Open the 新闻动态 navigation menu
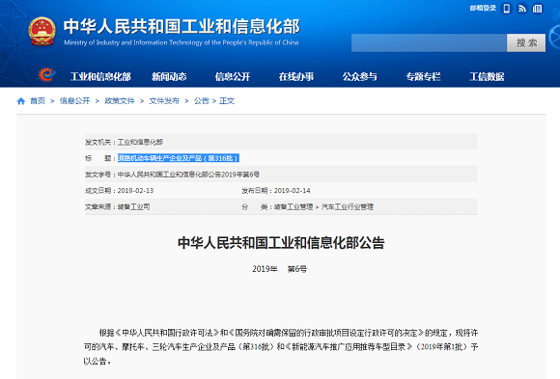Image resolution: width=560 pixels, height=379 pixels. pos(169,76)
